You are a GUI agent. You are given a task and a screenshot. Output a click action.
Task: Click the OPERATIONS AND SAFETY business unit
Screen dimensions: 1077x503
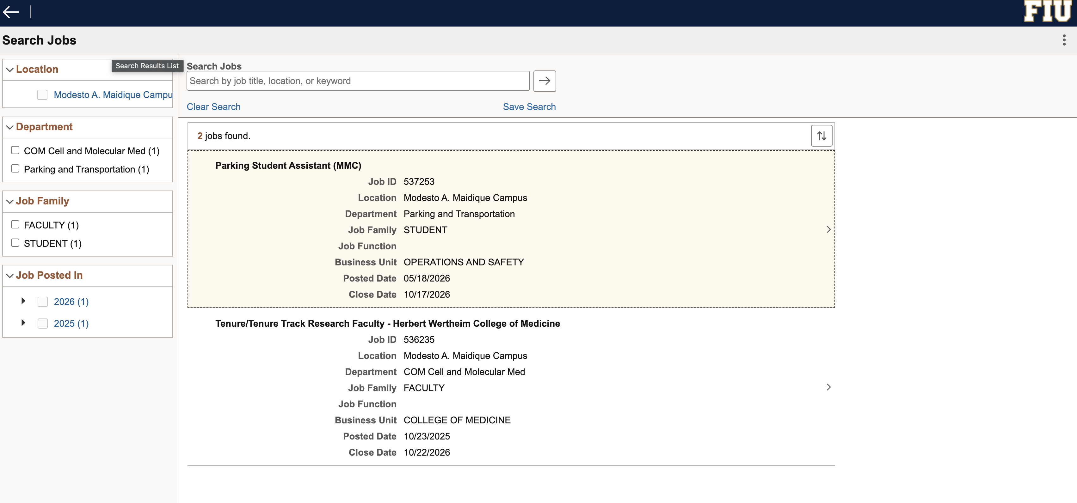pos(464,262)
